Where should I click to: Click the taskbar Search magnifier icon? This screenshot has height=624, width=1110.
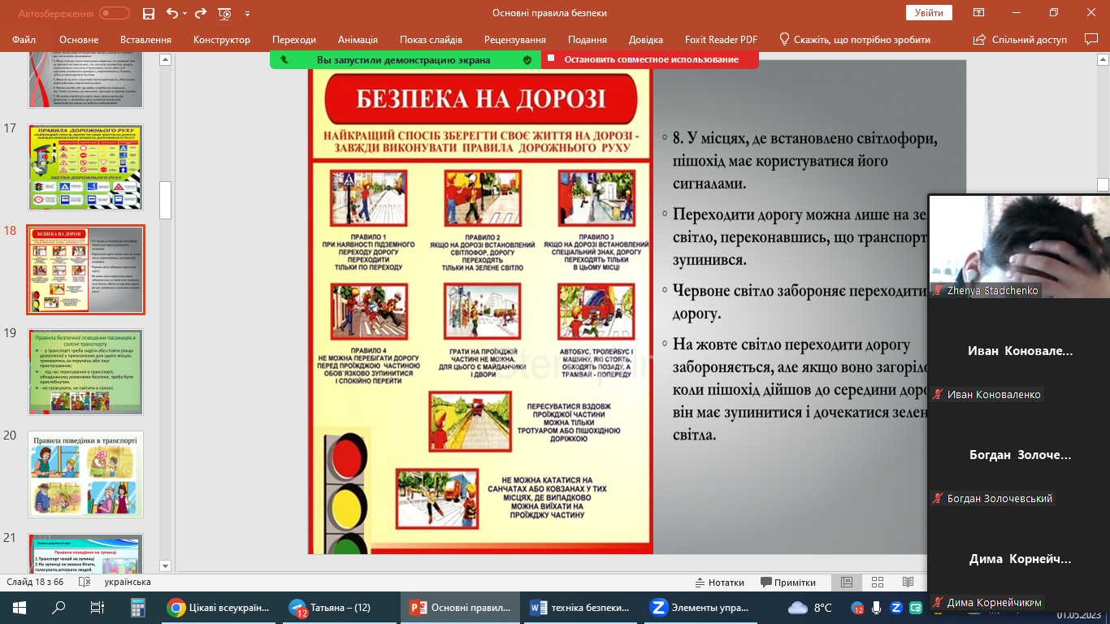pos(59,607)
